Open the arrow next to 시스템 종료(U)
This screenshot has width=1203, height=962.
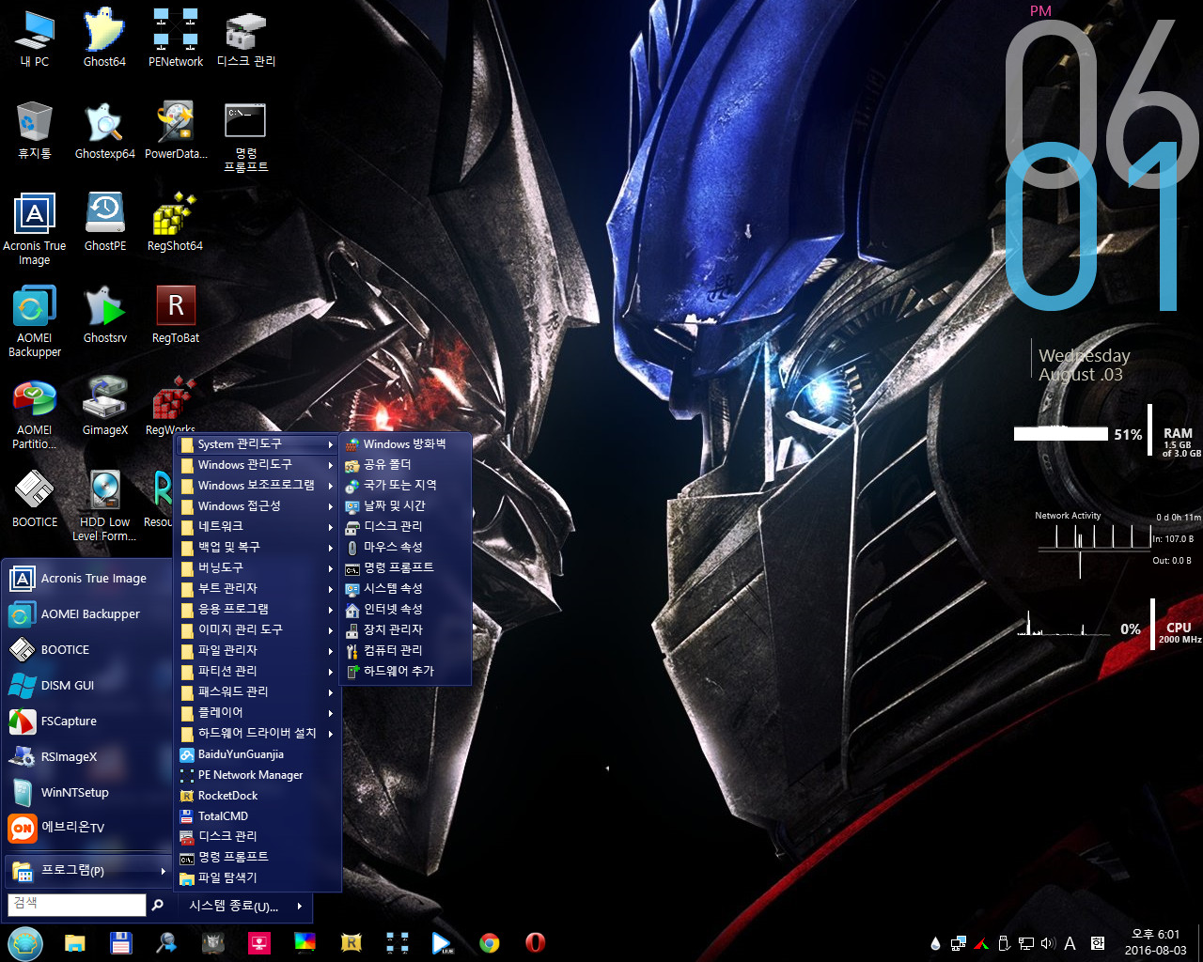click(x=300, y=907)
